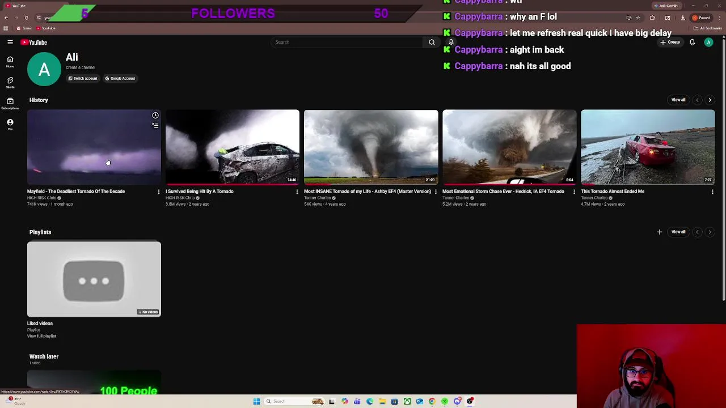Image resolution: width=726 pixels, height=408 pixels.
Task: Click the Paused profile chip in Chrome
Action: (x=702, y=18)
